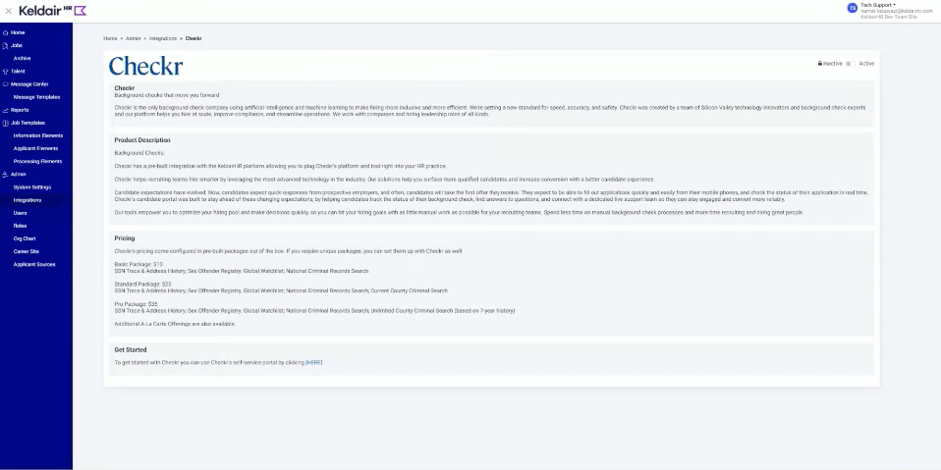Click the Home breadcrumb link
Viewport: 941px width, 470px height.
tap(110, 38)
